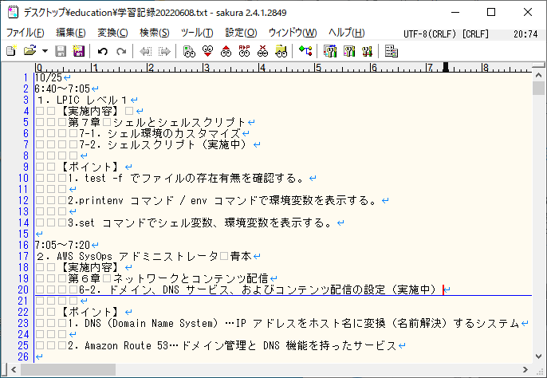547x378 pixels.
Task: Open the ウィンドウ(W) menu
Action: tap(293, 33)
